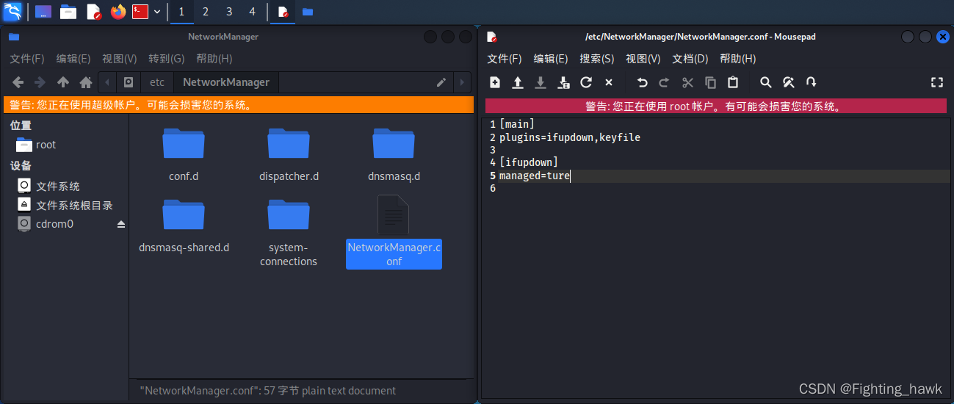Expand the taskbar terminal dropdown arrow

coord(156,12)
